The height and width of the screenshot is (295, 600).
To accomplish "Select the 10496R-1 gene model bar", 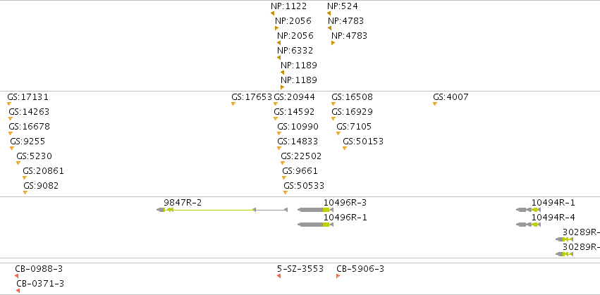I will click(315, 225).
